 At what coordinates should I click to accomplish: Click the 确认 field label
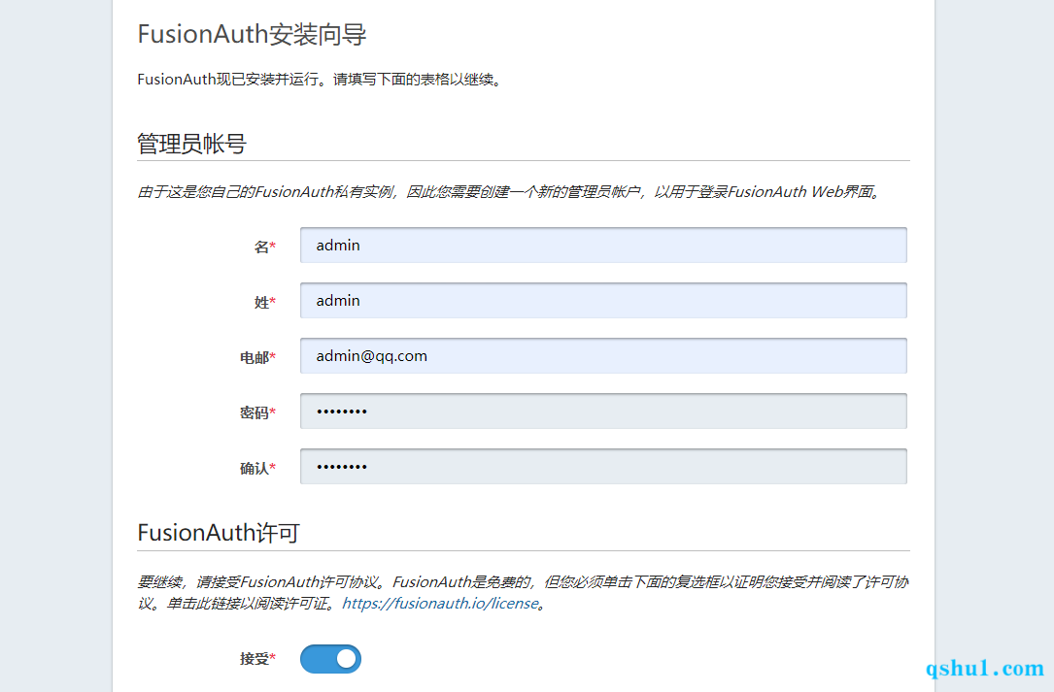pos(257,468)
